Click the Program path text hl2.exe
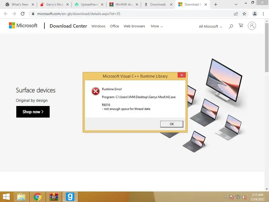 139,97
